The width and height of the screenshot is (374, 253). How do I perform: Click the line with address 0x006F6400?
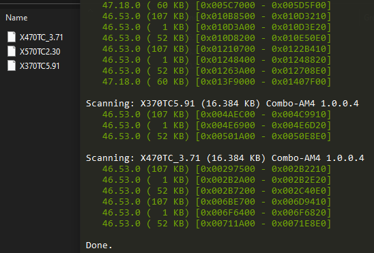pyautogui.click(x=216, y=213)
